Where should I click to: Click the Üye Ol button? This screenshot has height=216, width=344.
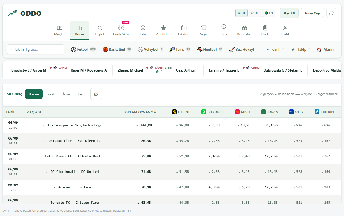289,13
